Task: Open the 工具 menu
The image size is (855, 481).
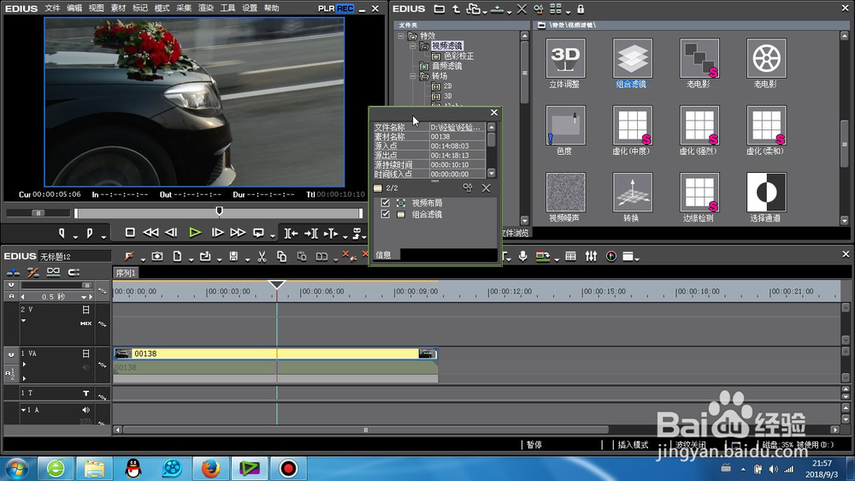Action: 227,9
